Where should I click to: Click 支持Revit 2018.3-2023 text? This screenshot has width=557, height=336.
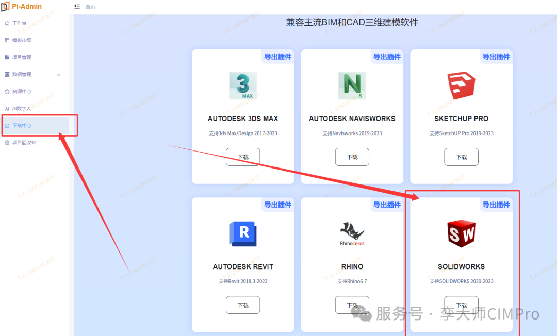point(243,281)
